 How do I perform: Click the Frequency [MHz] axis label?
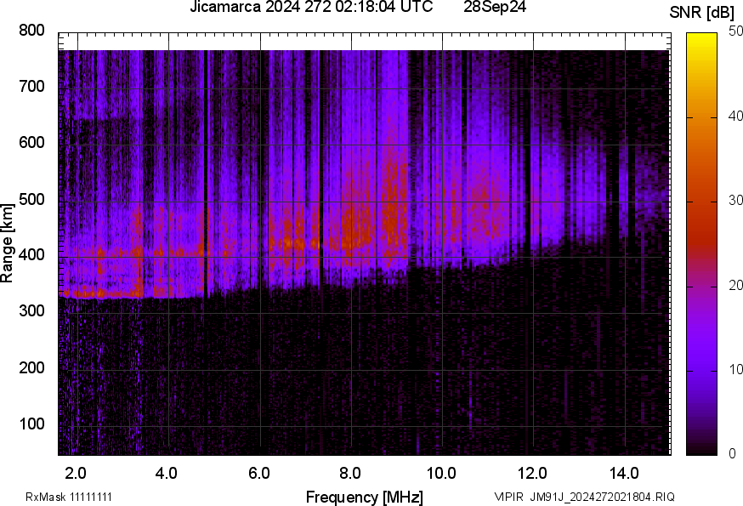click(x=364, y=497)
